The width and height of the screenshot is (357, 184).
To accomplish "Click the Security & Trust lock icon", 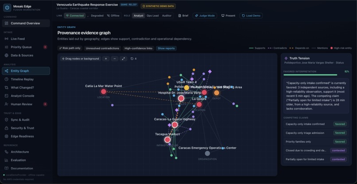I will click(x=6, y=128).
